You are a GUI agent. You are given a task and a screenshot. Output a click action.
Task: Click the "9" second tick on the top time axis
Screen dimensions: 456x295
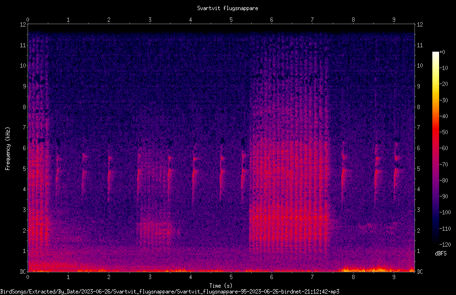394,20
